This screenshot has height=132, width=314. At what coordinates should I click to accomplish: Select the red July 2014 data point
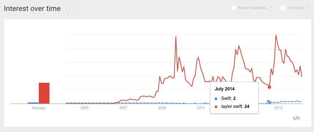(269, 87)
